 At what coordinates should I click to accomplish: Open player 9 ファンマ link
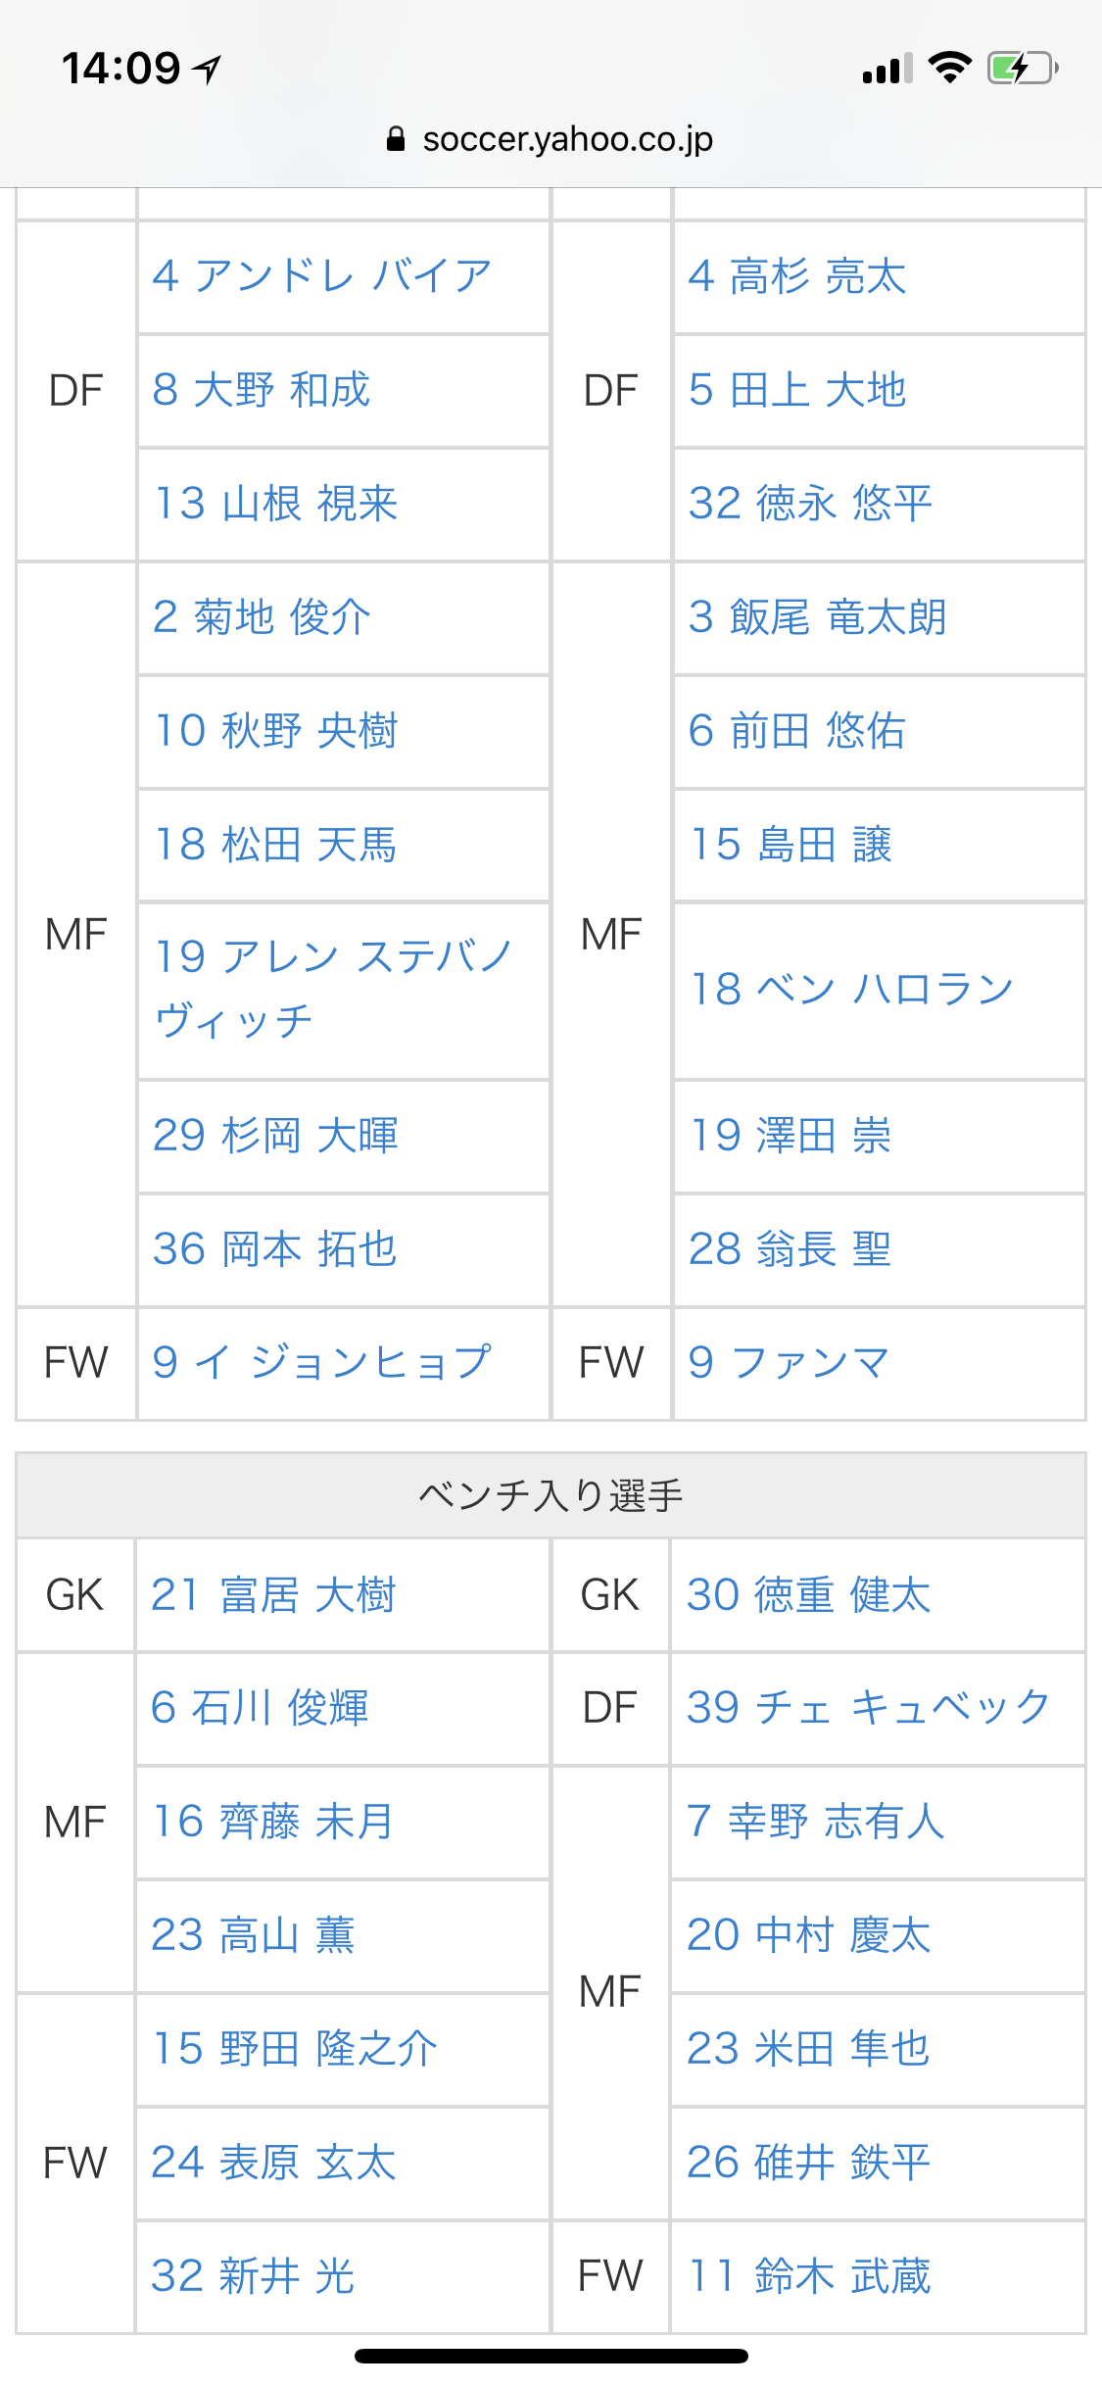pos(790,1362)
